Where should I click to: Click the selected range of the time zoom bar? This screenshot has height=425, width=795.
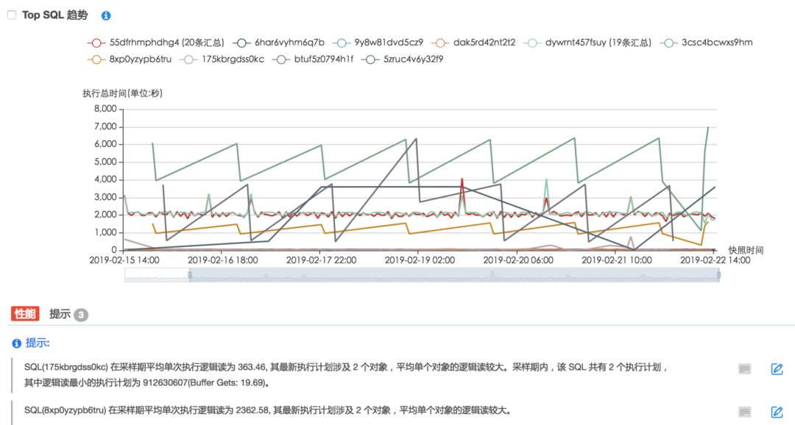(x=454, y=275)
